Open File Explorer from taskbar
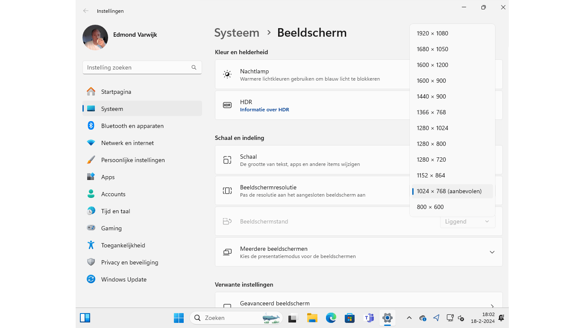 [312, 318]
